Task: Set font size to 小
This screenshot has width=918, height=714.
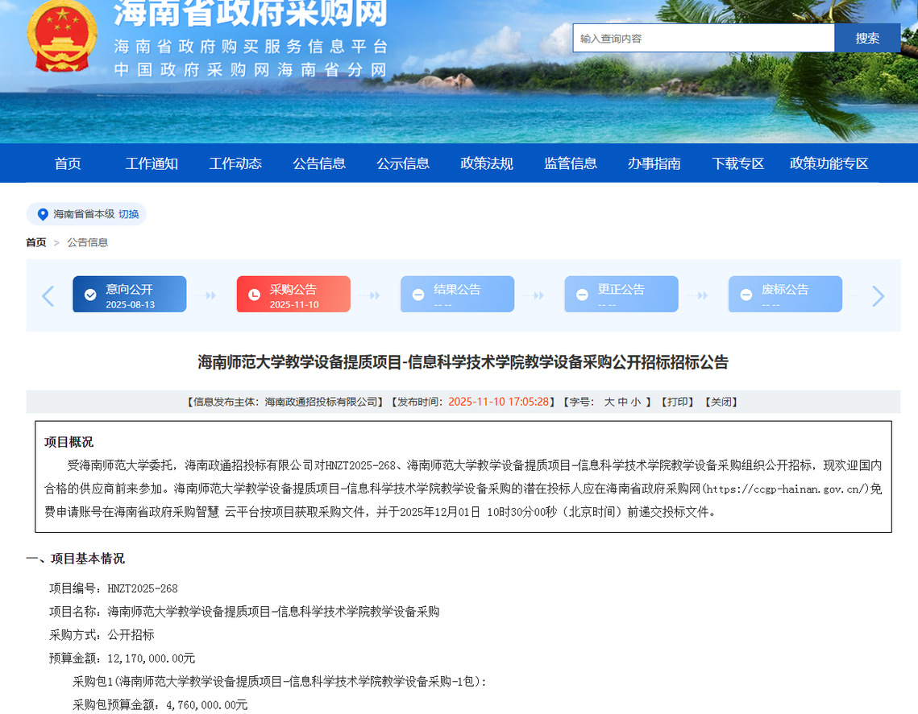Action: point(636,402)
